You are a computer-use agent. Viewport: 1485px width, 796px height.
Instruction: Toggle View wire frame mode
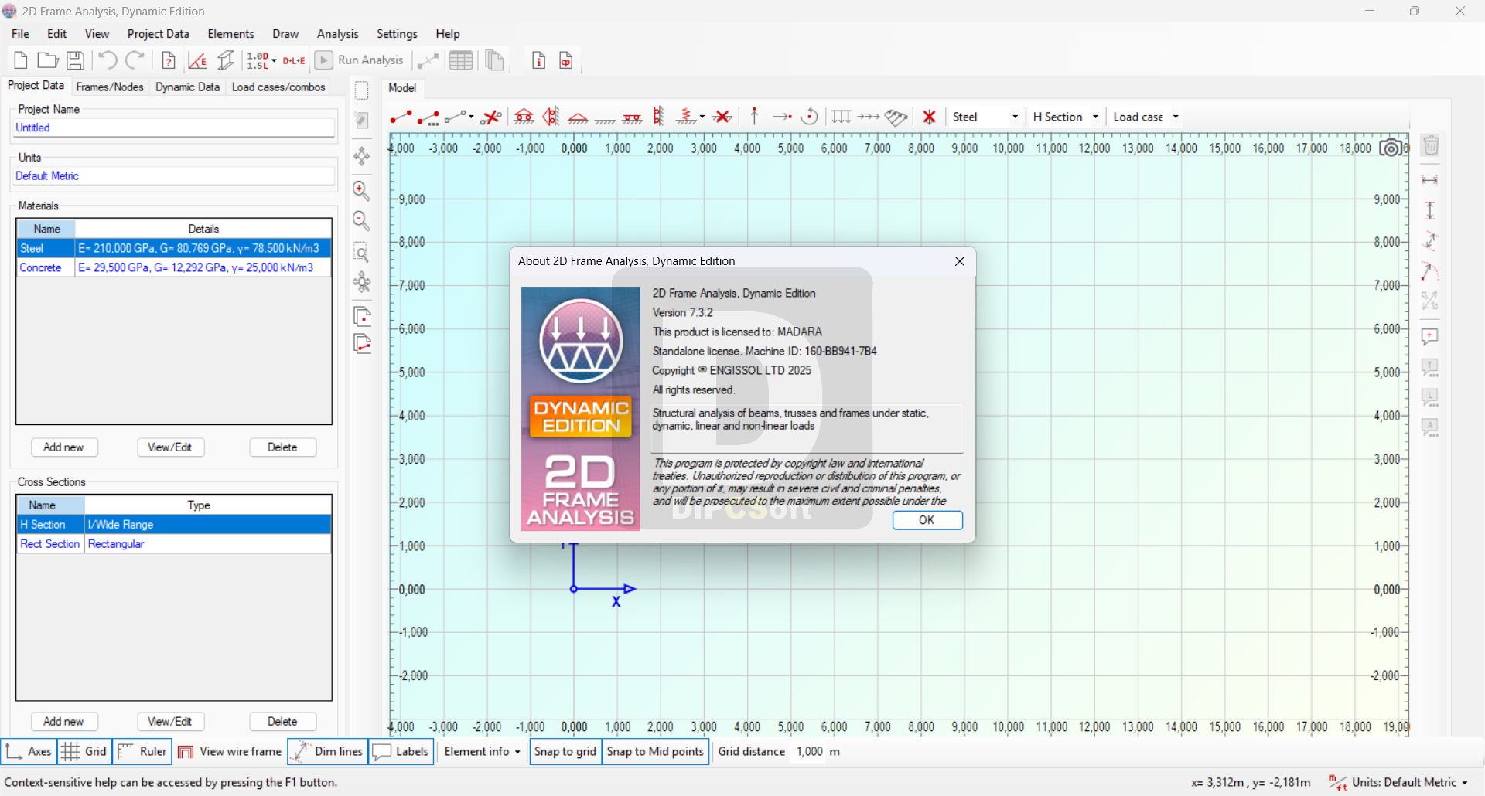(230, 751)
